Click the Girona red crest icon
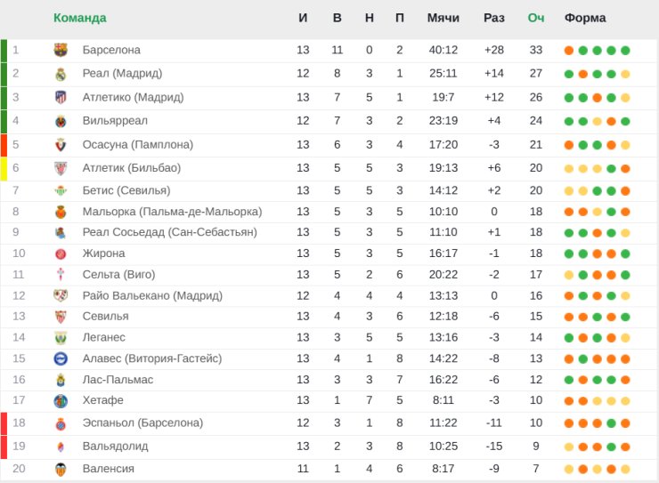The image size is (659, 483). (61, 254)
